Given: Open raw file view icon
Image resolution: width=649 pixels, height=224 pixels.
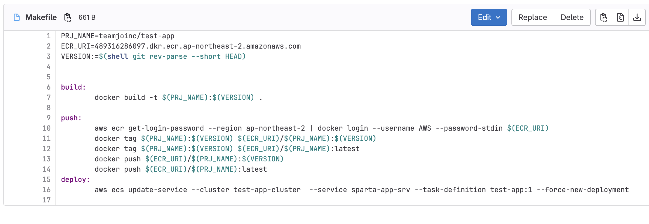Looking at the screenshot, I should [x=620, y=17].
